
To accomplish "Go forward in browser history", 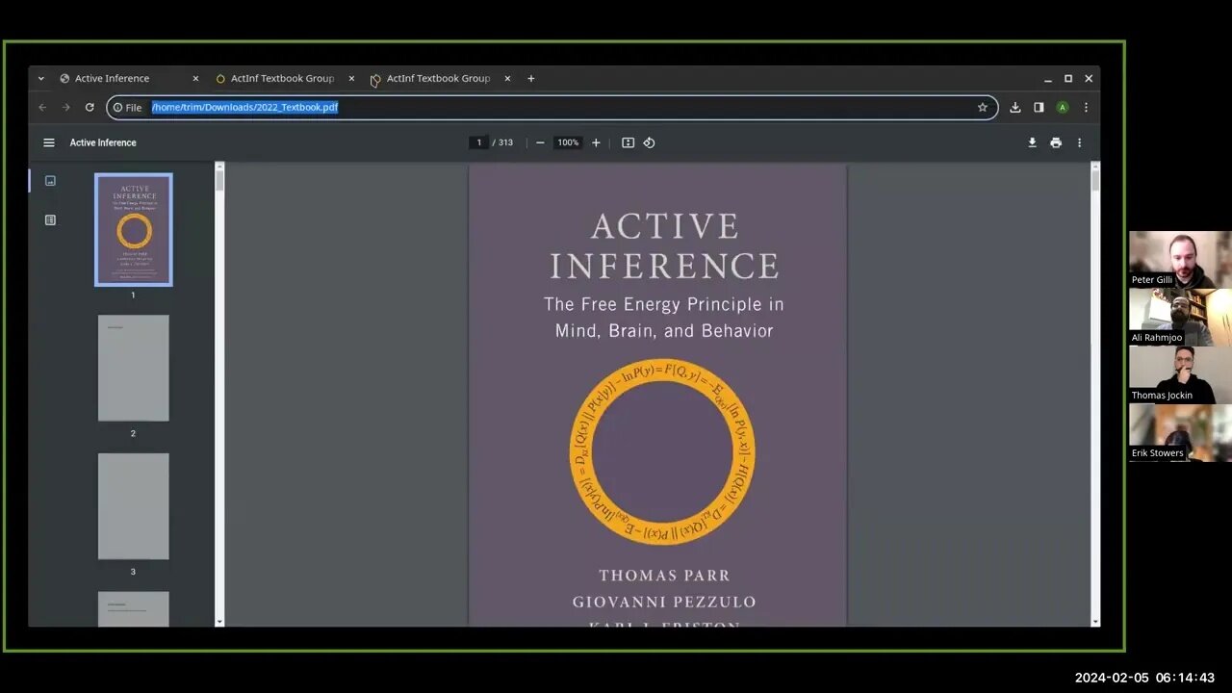I will (x=65, y=107).
